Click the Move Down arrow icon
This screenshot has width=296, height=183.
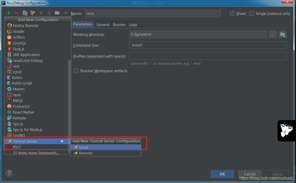[49, 13]
